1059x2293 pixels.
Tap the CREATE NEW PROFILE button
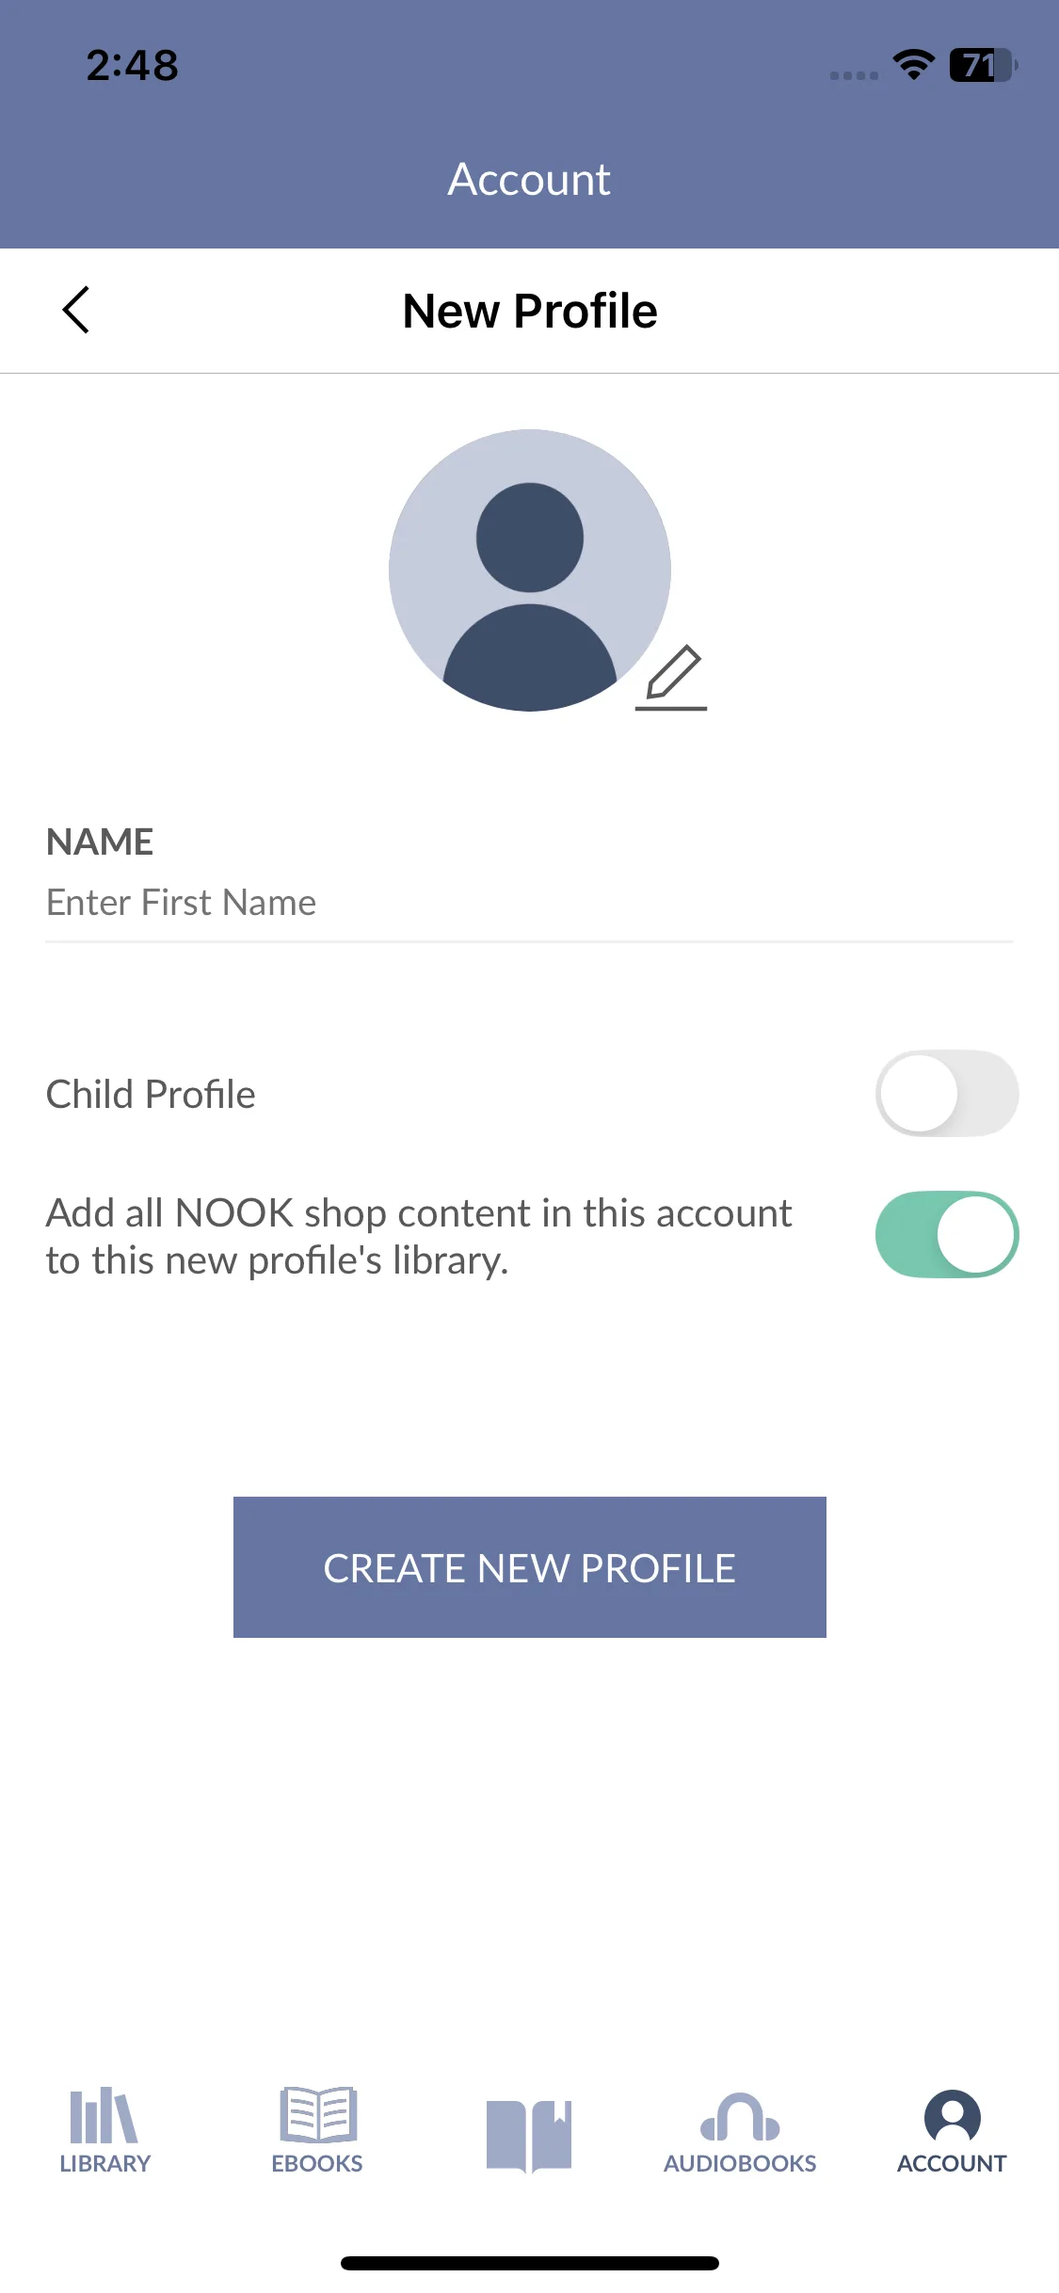530,1567
